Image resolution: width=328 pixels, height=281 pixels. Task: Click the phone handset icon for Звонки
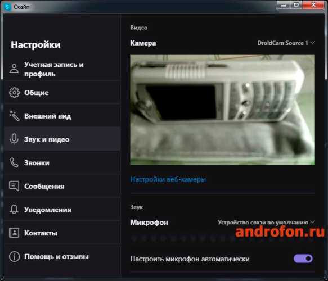(x=14, y=162)
